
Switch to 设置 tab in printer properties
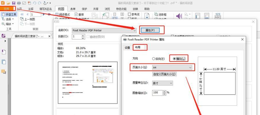point(127,48)
